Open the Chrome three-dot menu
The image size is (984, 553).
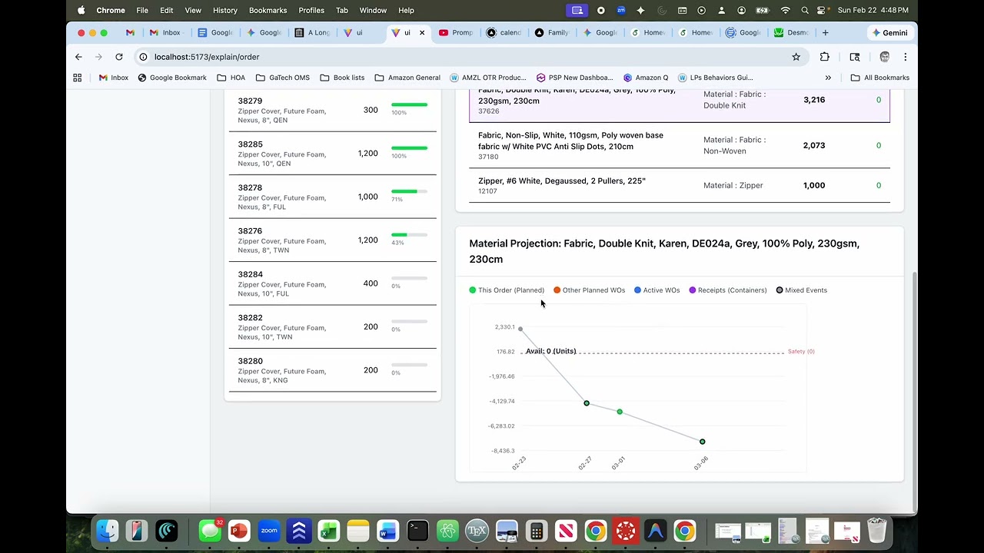pyautogui.click(x=906, y=57)
